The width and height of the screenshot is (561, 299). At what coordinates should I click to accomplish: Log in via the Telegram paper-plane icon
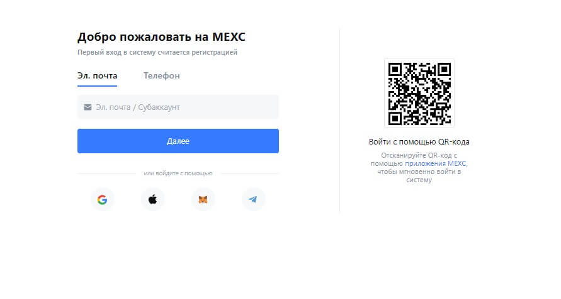[253, 200]
